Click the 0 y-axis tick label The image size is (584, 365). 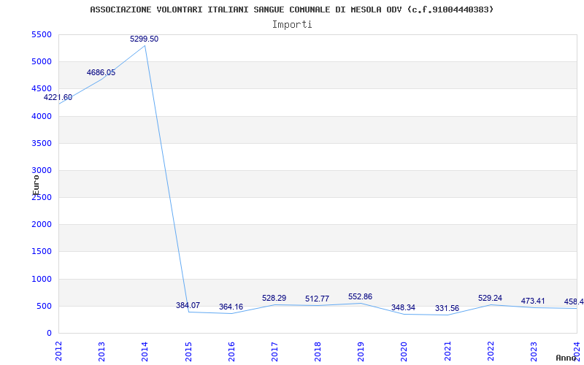[x=49, y=334]
